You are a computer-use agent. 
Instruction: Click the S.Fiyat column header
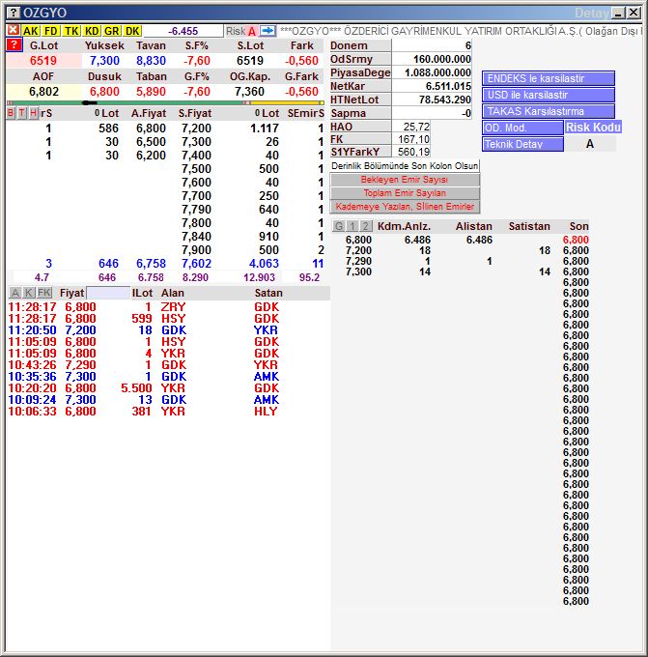pos(195,114)
